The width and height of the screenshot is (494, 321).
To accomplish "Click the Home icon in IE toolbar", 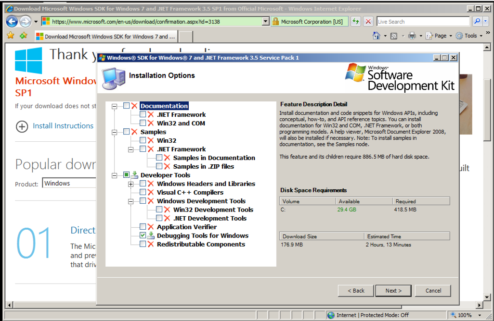I will (x=377, y=36).
